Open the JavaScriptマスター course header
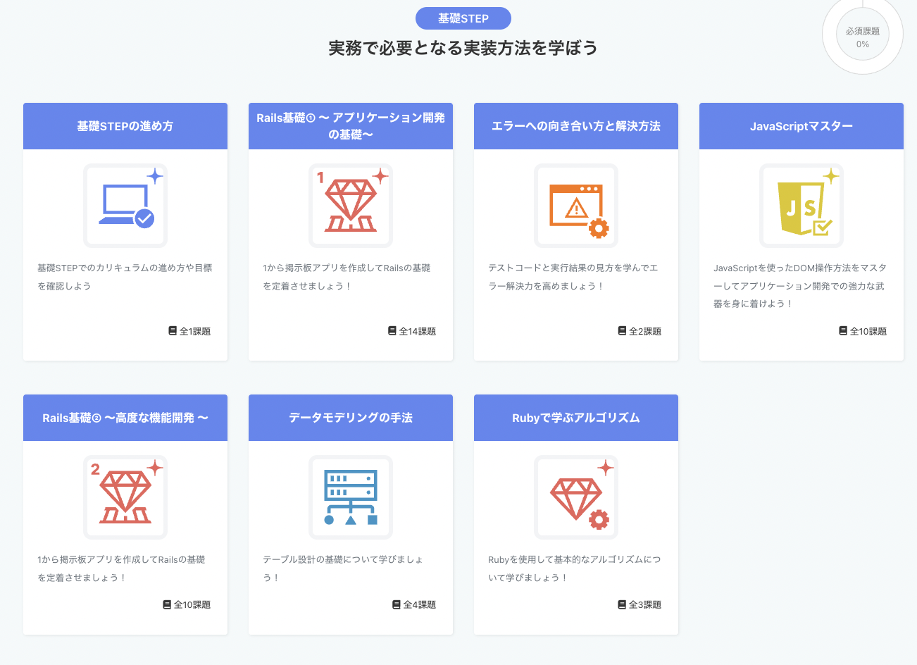 [801, 126]
